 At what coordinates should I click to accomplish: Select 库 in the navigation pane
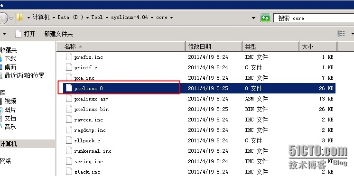(3, 93)
